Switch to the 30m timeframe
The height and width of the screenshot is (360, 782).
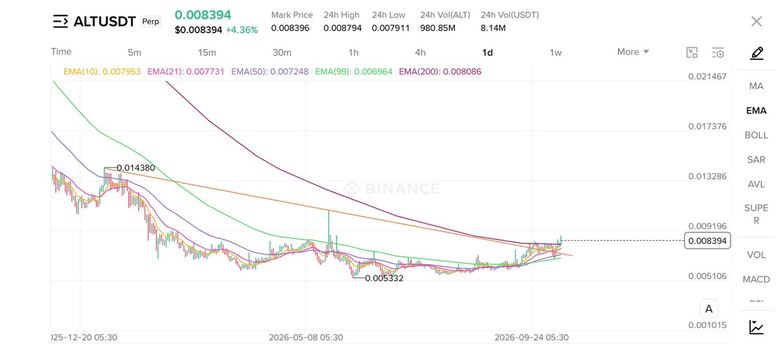(x=282, y=52)
